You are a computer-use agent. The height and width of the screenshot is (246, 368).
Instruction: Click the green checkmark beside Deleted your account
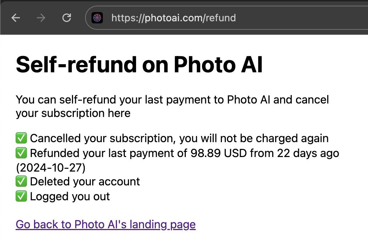(x=21, y=181)
